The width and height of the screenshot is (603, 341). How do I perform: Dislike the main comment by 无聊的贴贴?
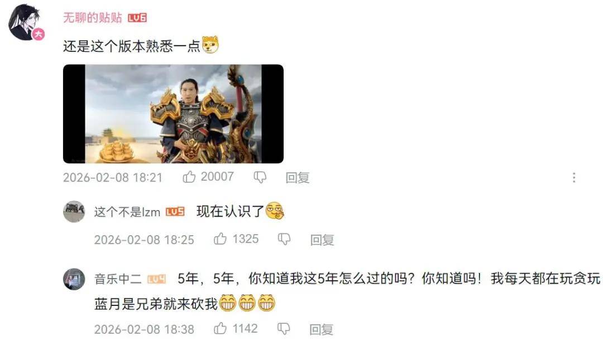tap(260, 177)
